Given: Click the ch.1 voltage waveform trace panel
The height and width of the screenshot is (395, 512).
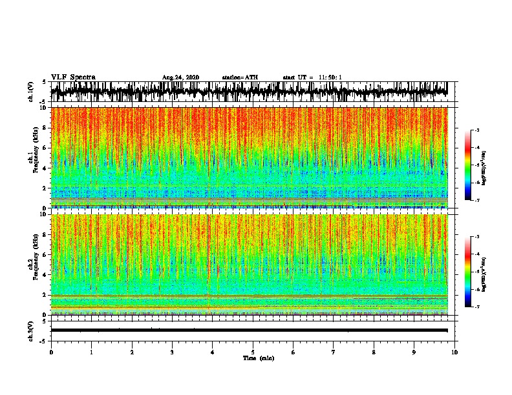Looking at the screenshot, I should coord(253,92).
